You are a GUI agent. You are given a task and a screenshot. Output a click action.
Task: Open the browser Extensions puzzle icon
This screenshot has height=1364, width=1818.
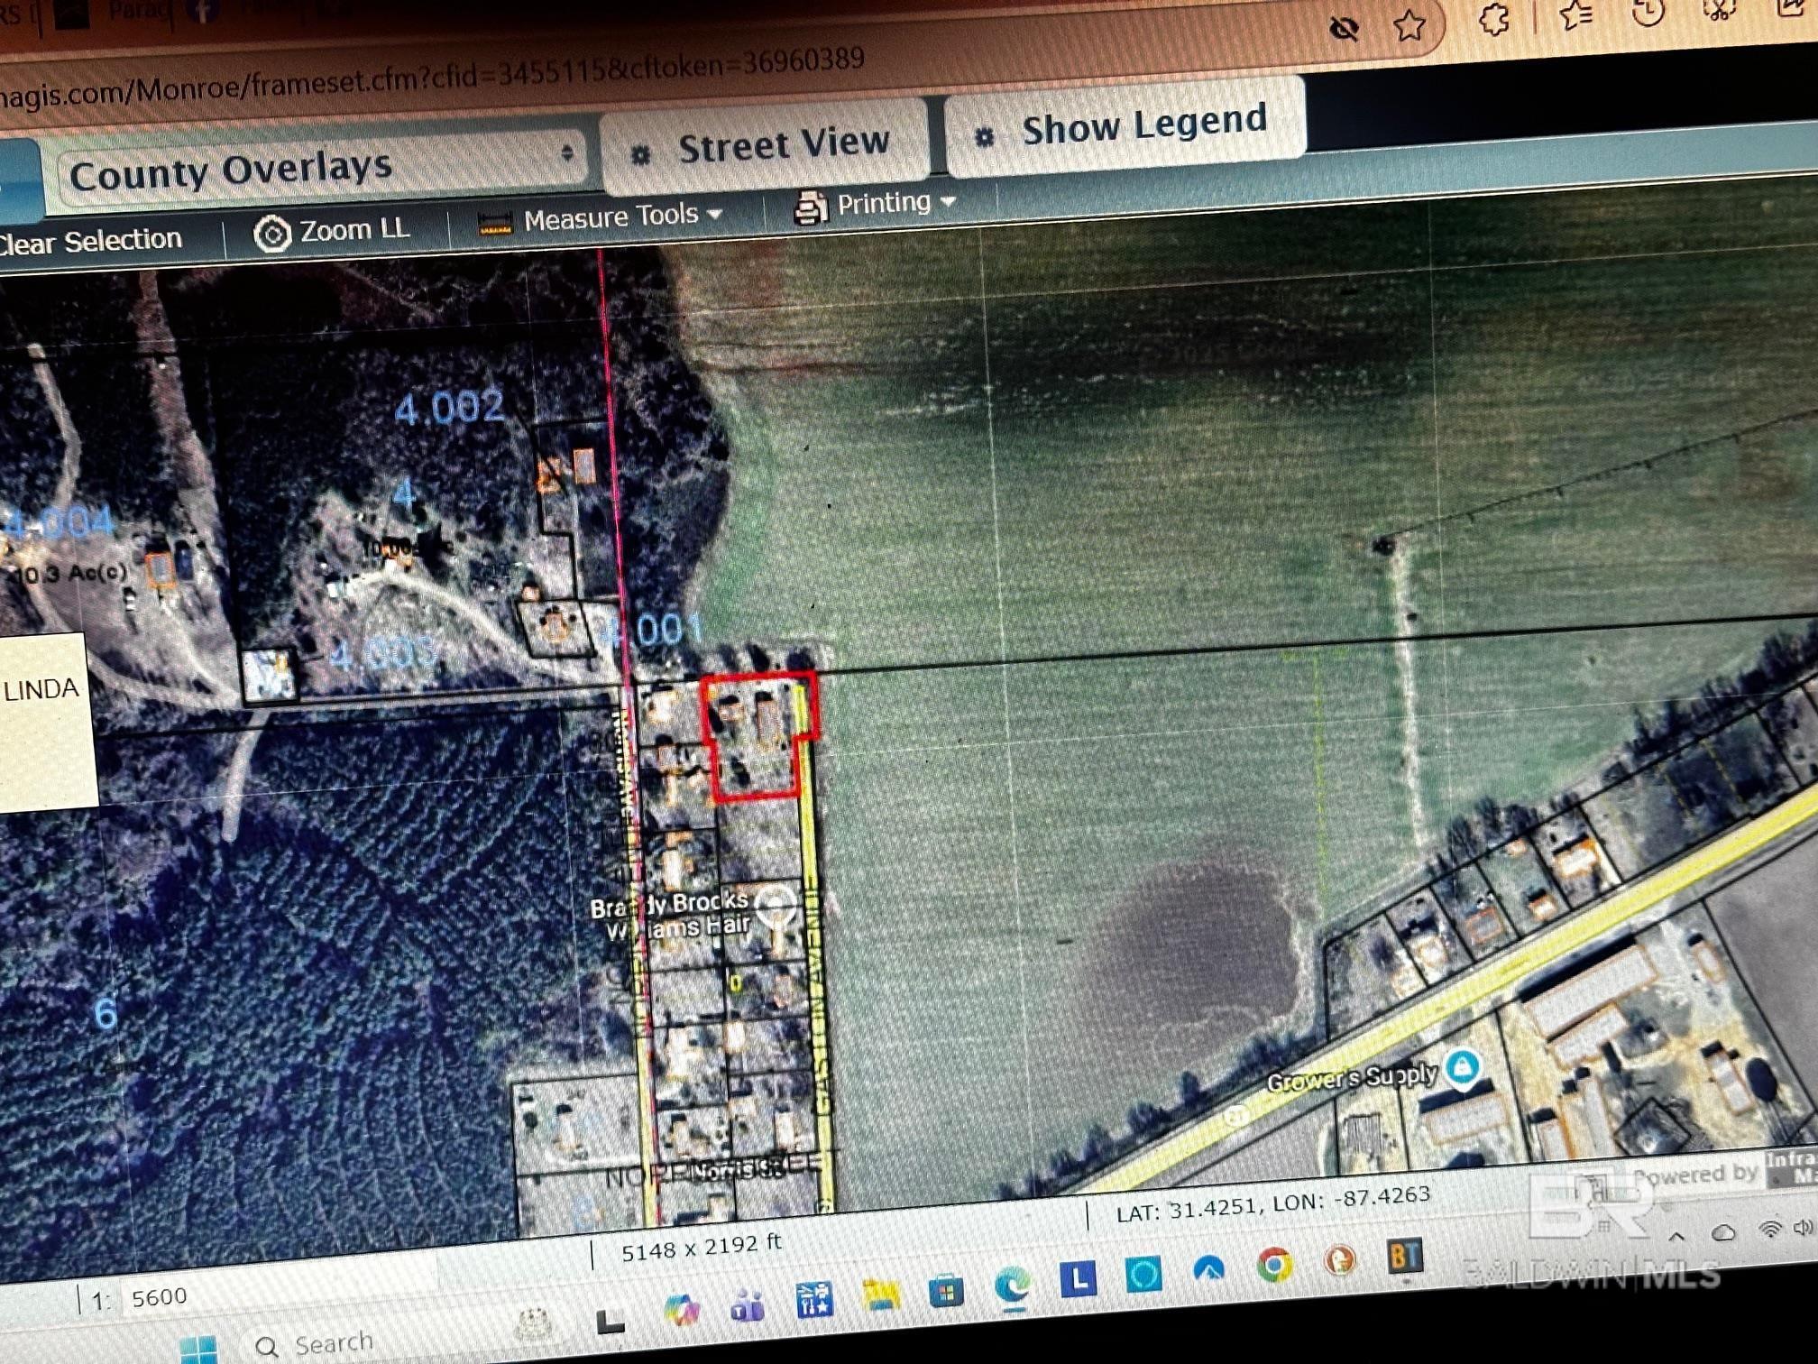(x=1494, y=20)
